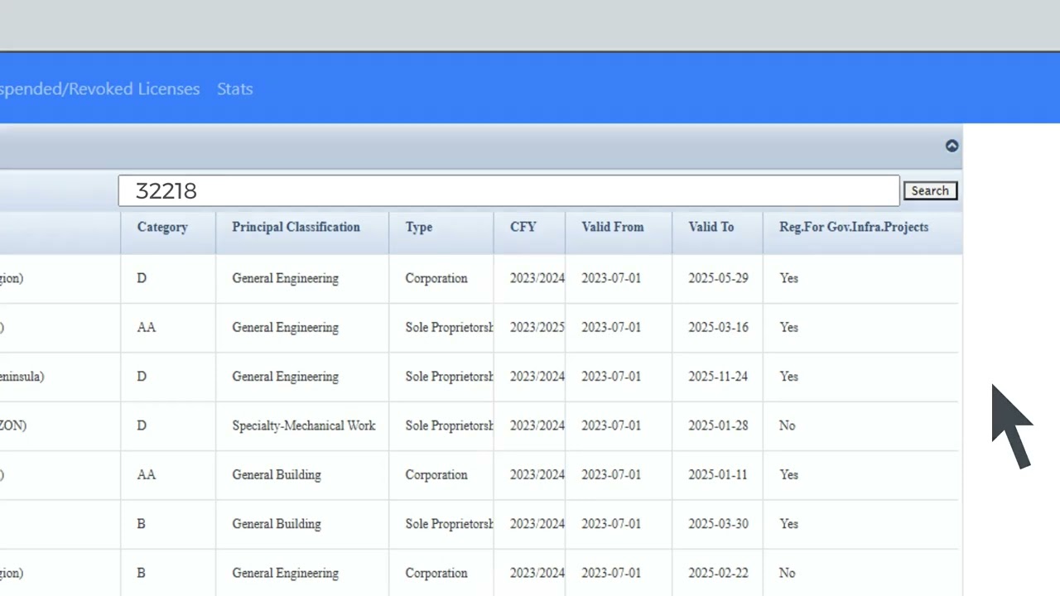Screen dimensions: 1060x596
Task: Click General Engineering in the 2025-11-24 row
Action: [285, 376]
